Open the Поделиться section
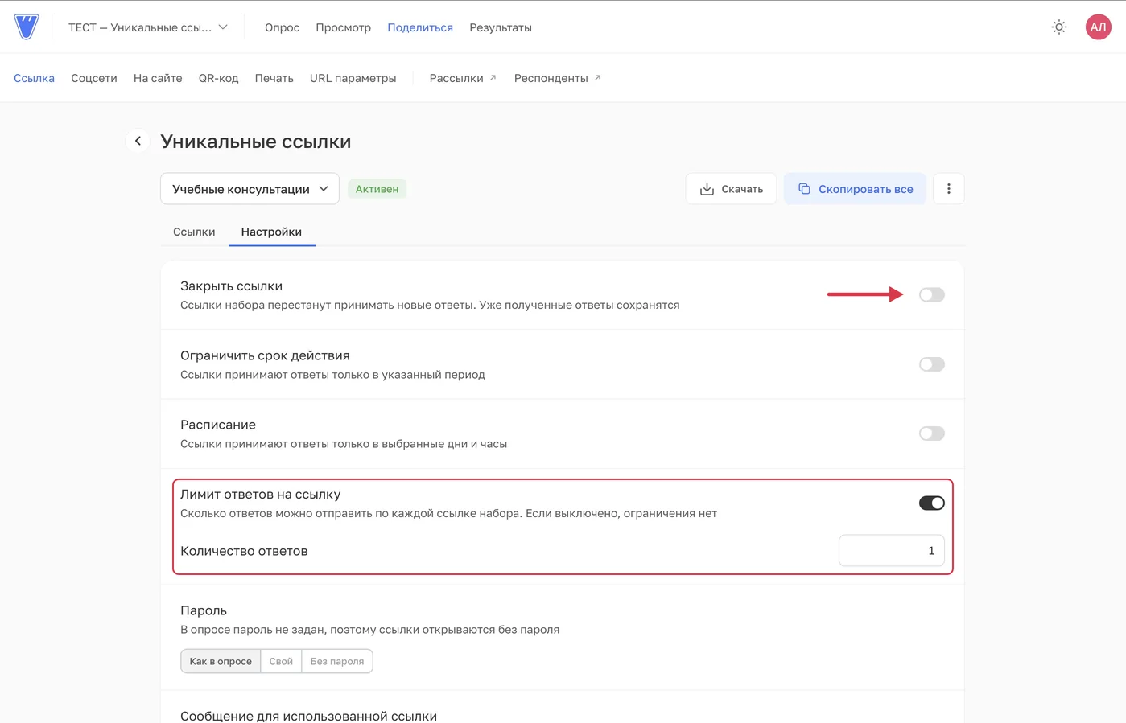This screenshot has height=723, width=1126. [420, 27]
